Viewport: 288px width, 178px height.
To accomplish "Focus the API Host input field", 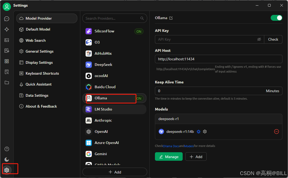I will tap(219, 59).
